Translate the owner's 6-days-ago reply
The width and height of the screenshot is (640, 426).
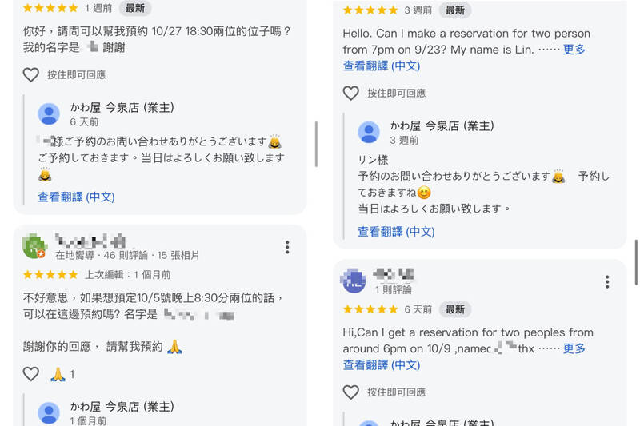point(76,197)
